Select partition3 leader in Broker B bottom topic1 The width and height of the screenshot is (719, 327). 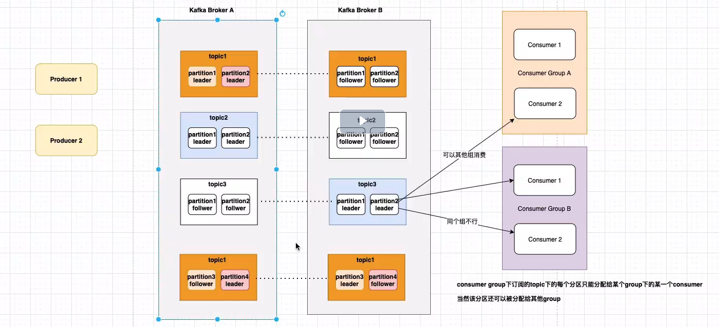pos(349,280)
